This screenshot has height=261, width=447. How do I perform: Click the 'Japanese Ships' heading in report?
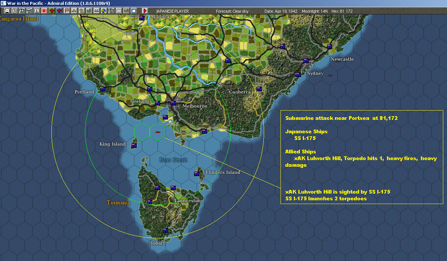(x=307, y=131)
